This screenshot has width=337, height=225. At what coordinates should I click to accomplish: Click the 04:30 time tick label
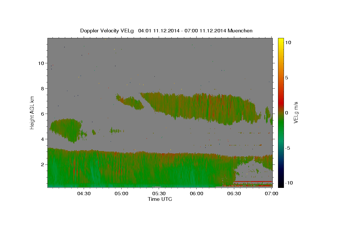point(84,193)
